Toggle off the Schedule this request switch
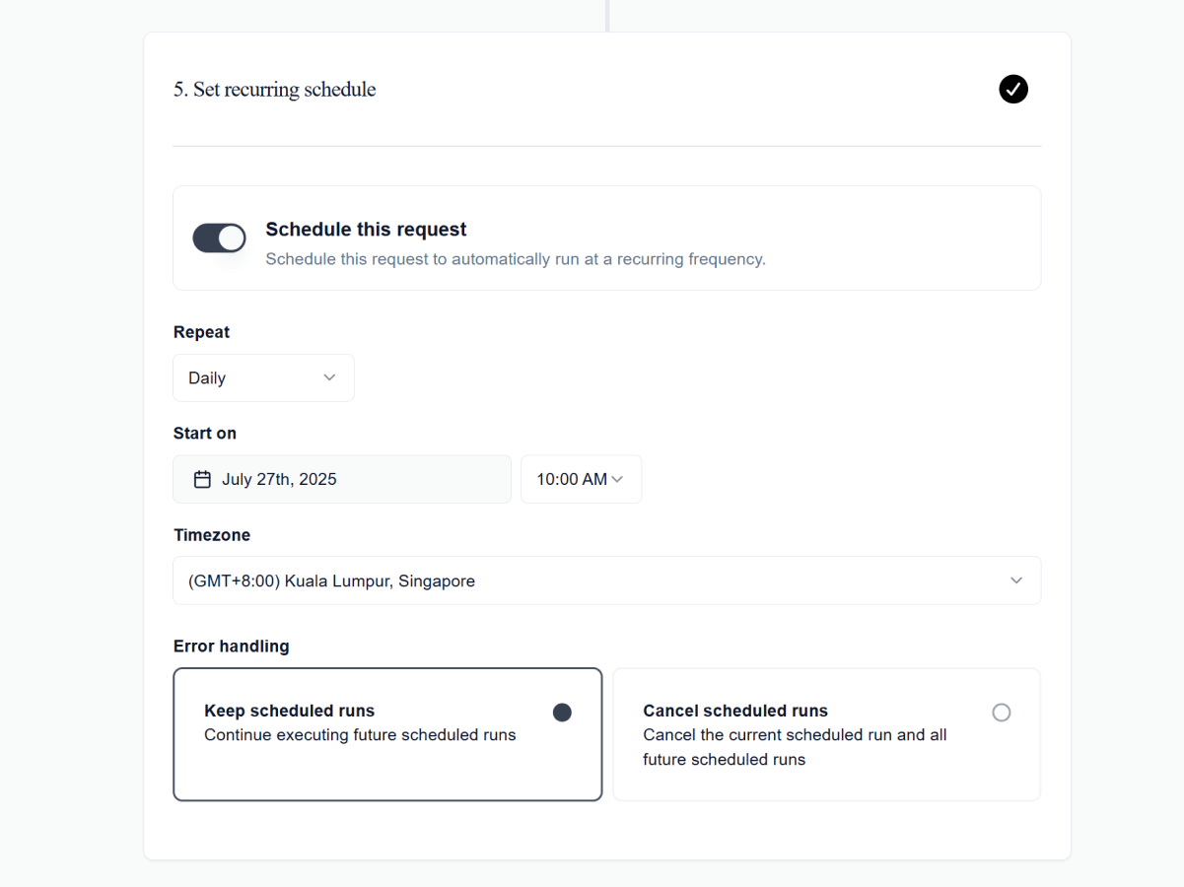1184x887 pixels. pos(219,238)
